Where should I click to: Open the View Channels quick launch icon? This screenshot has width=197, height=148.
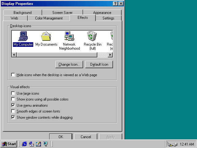pos(46,144)
